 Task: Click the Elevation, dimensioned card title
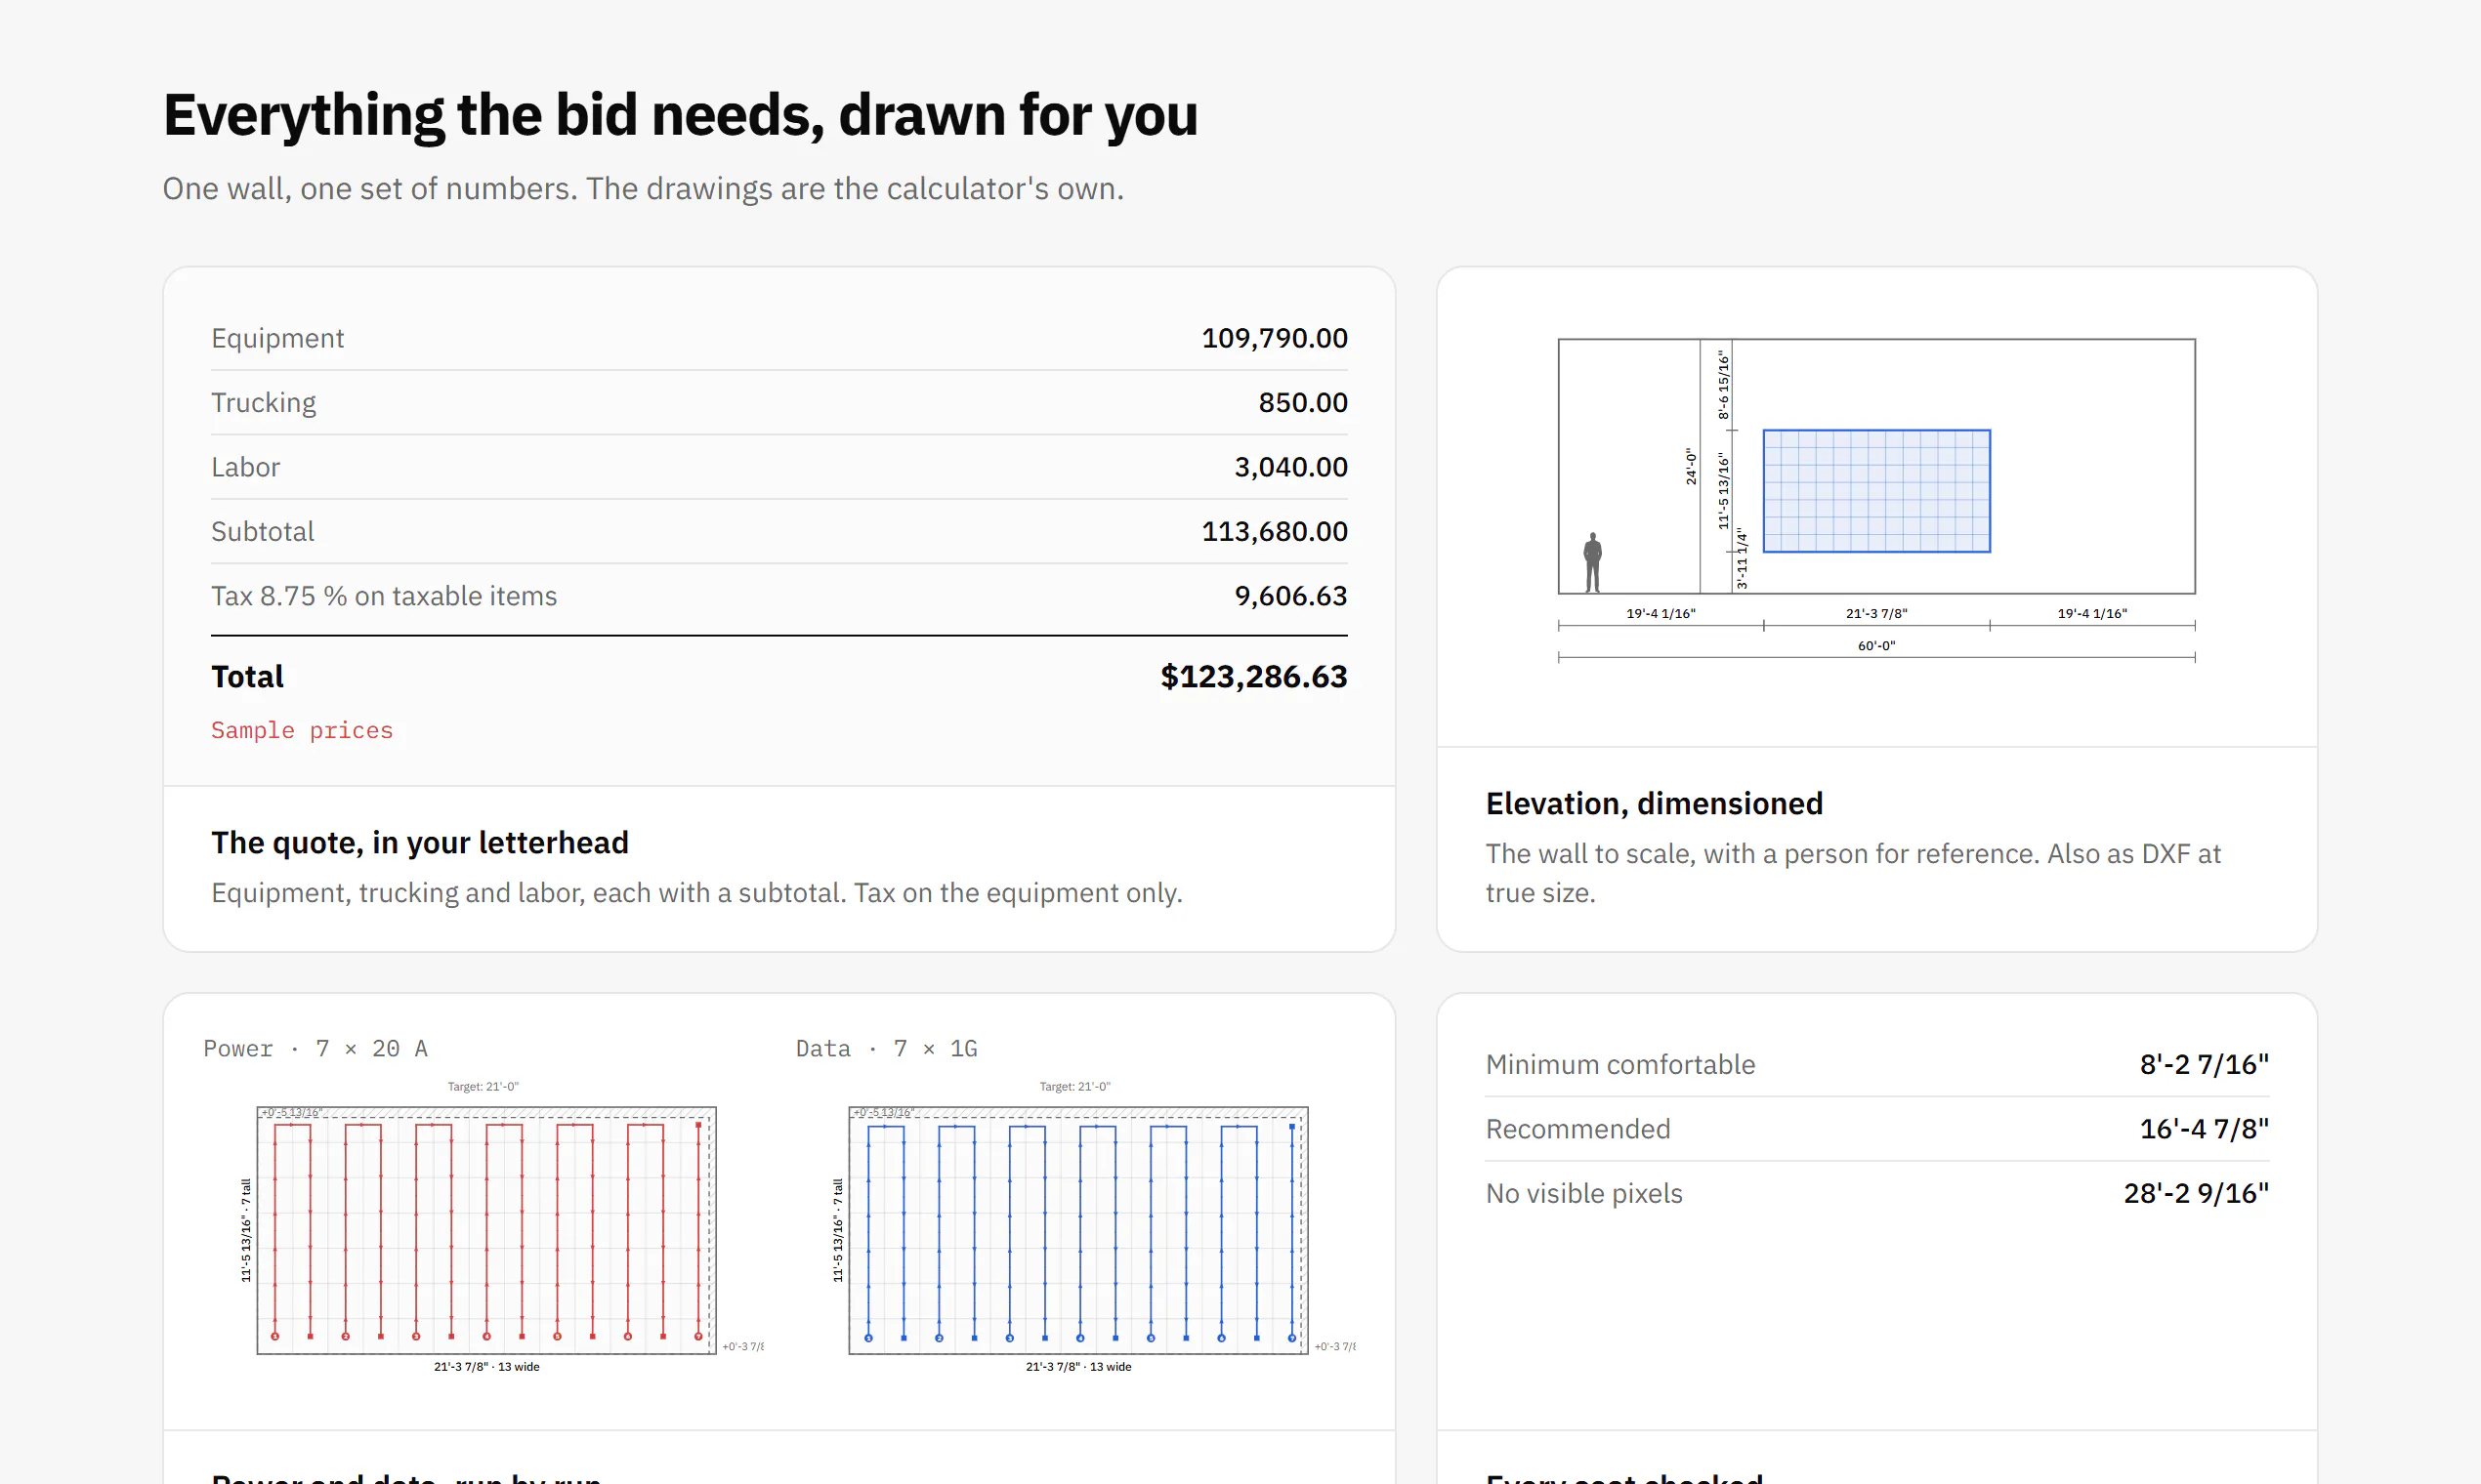tap(1654, 804)
